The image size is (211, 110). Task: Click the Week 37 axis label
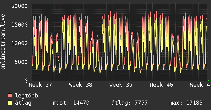pyautogui.click(x=40, y=85)
